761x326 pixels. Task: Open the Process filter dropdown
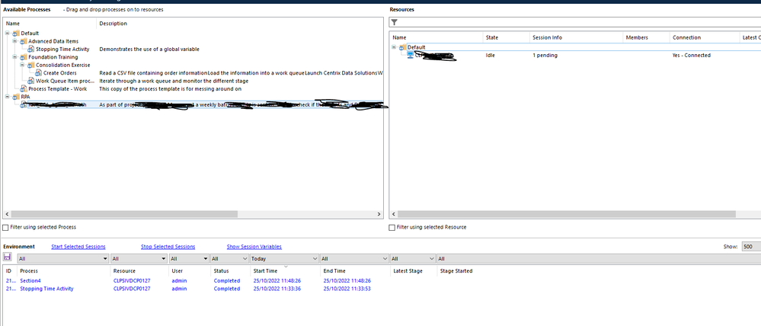tap(105, 259)
